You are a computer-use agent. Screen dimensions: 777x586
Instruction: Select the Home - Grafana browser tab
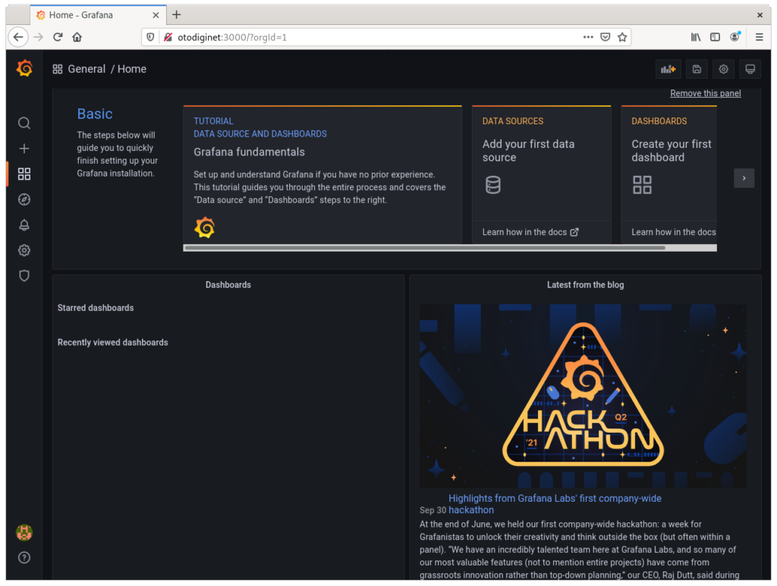[98, 15]
